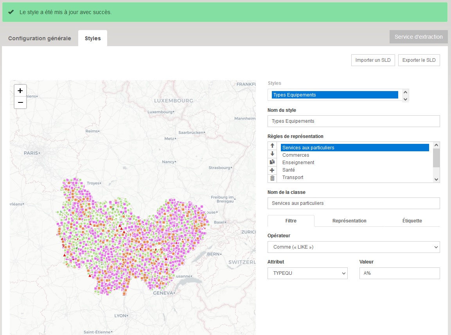Image resolution: width=451 pixels, height=335 pixels.
Task: Click the rules list scrollbar thumb
Action: 436,158
